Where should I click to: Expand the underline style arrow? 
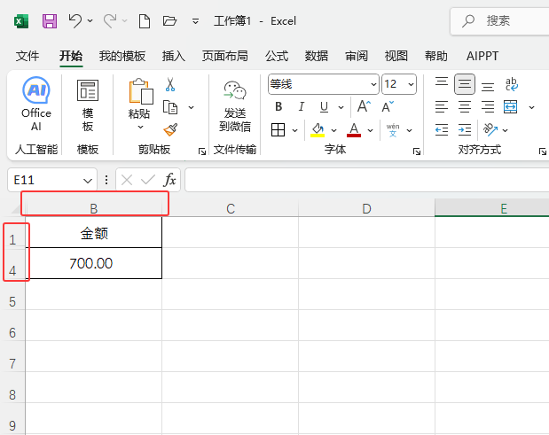(x=341, y=107)
